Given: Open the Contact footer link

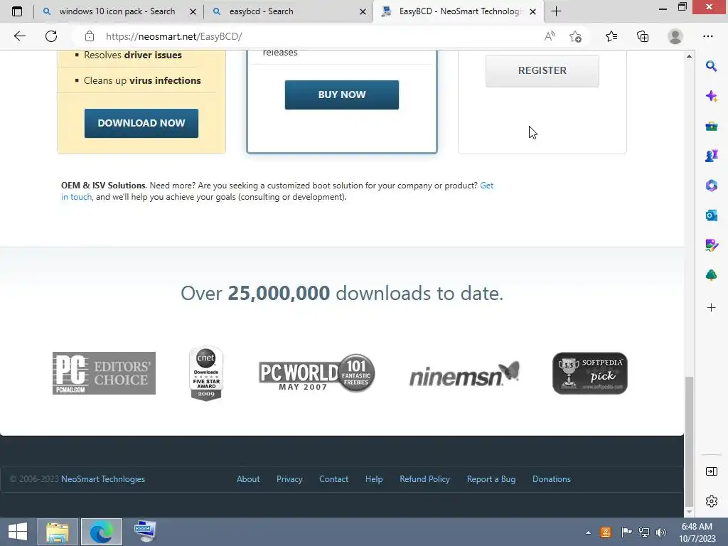Looking at the screenshot, I should click(x=334, y=479).
